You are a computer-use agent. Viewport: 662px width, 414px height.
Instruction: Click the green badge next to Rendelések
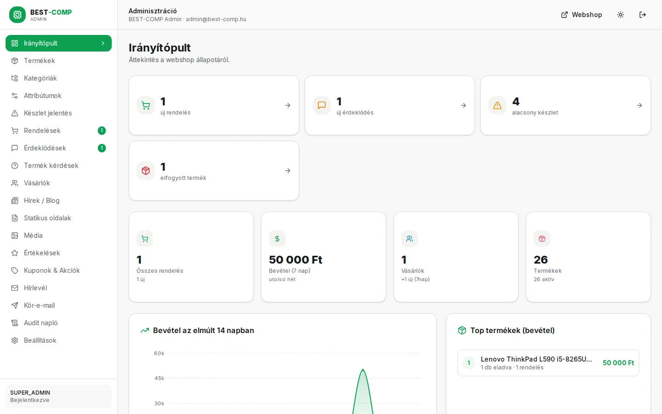102,131
